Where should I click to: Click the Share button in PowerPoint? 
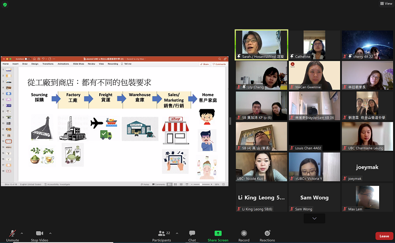tap(204, 64)
